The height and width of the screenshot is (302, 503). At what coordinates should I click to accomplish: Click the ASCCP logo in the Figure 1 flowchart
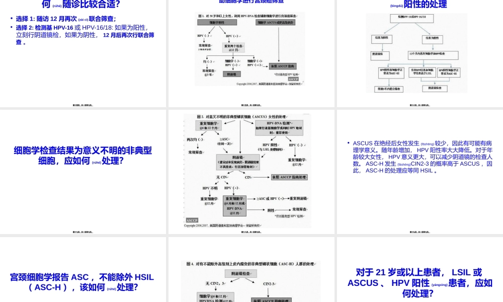[293, 79]
